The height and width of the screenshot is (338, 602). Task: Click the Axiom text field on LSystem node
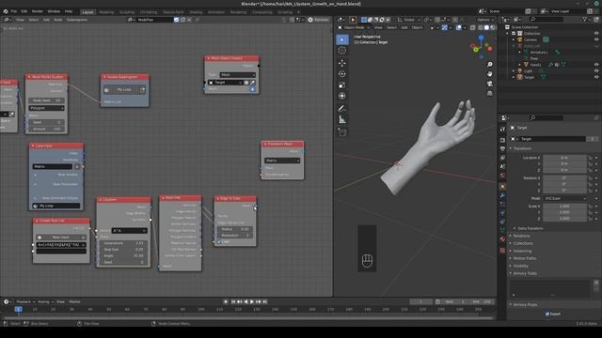129,231
